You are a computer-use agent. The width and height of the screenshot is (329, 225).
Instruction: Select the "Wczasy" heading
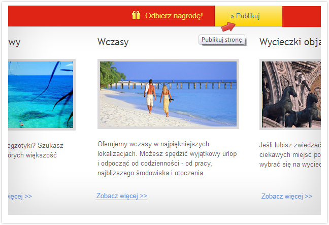113,42
